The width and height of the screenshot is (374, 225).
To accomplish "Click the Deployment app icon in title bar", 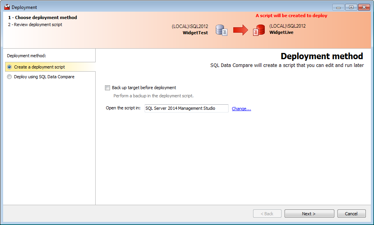I will [x=7, y=7].
